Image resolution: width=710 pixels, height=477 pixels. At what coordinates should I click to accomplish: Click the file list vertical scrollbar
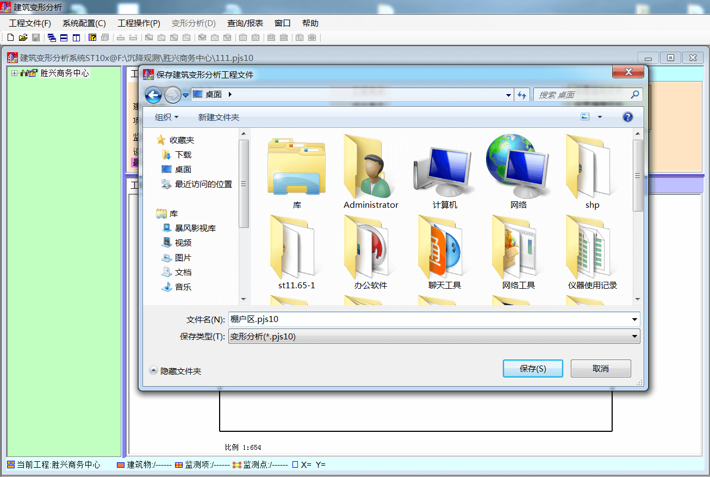(x=638, y=218)
